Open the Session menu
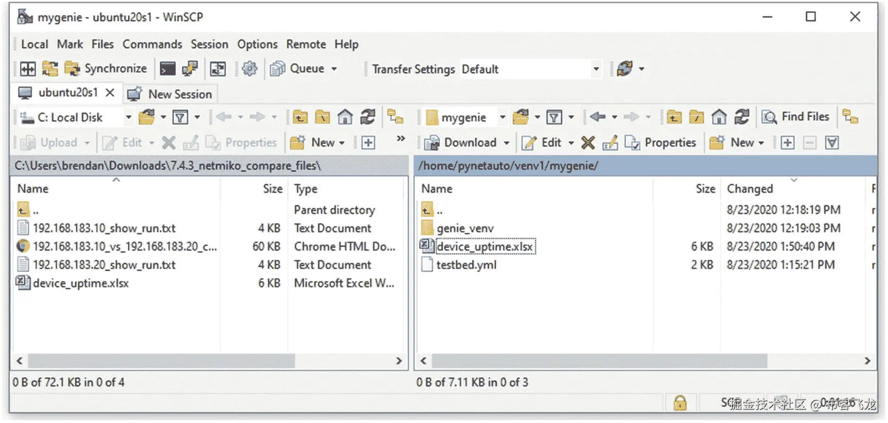 click(210, 44)
